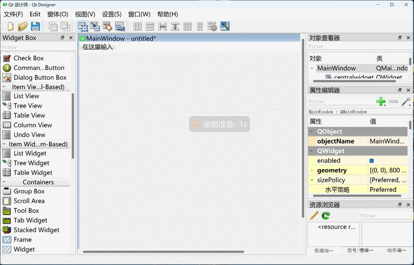Switch to the 信号/槽编辑器 tab

[360, 251]
